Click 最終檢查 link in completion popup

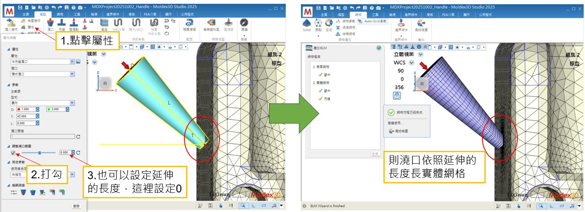[x=401, y=131]
